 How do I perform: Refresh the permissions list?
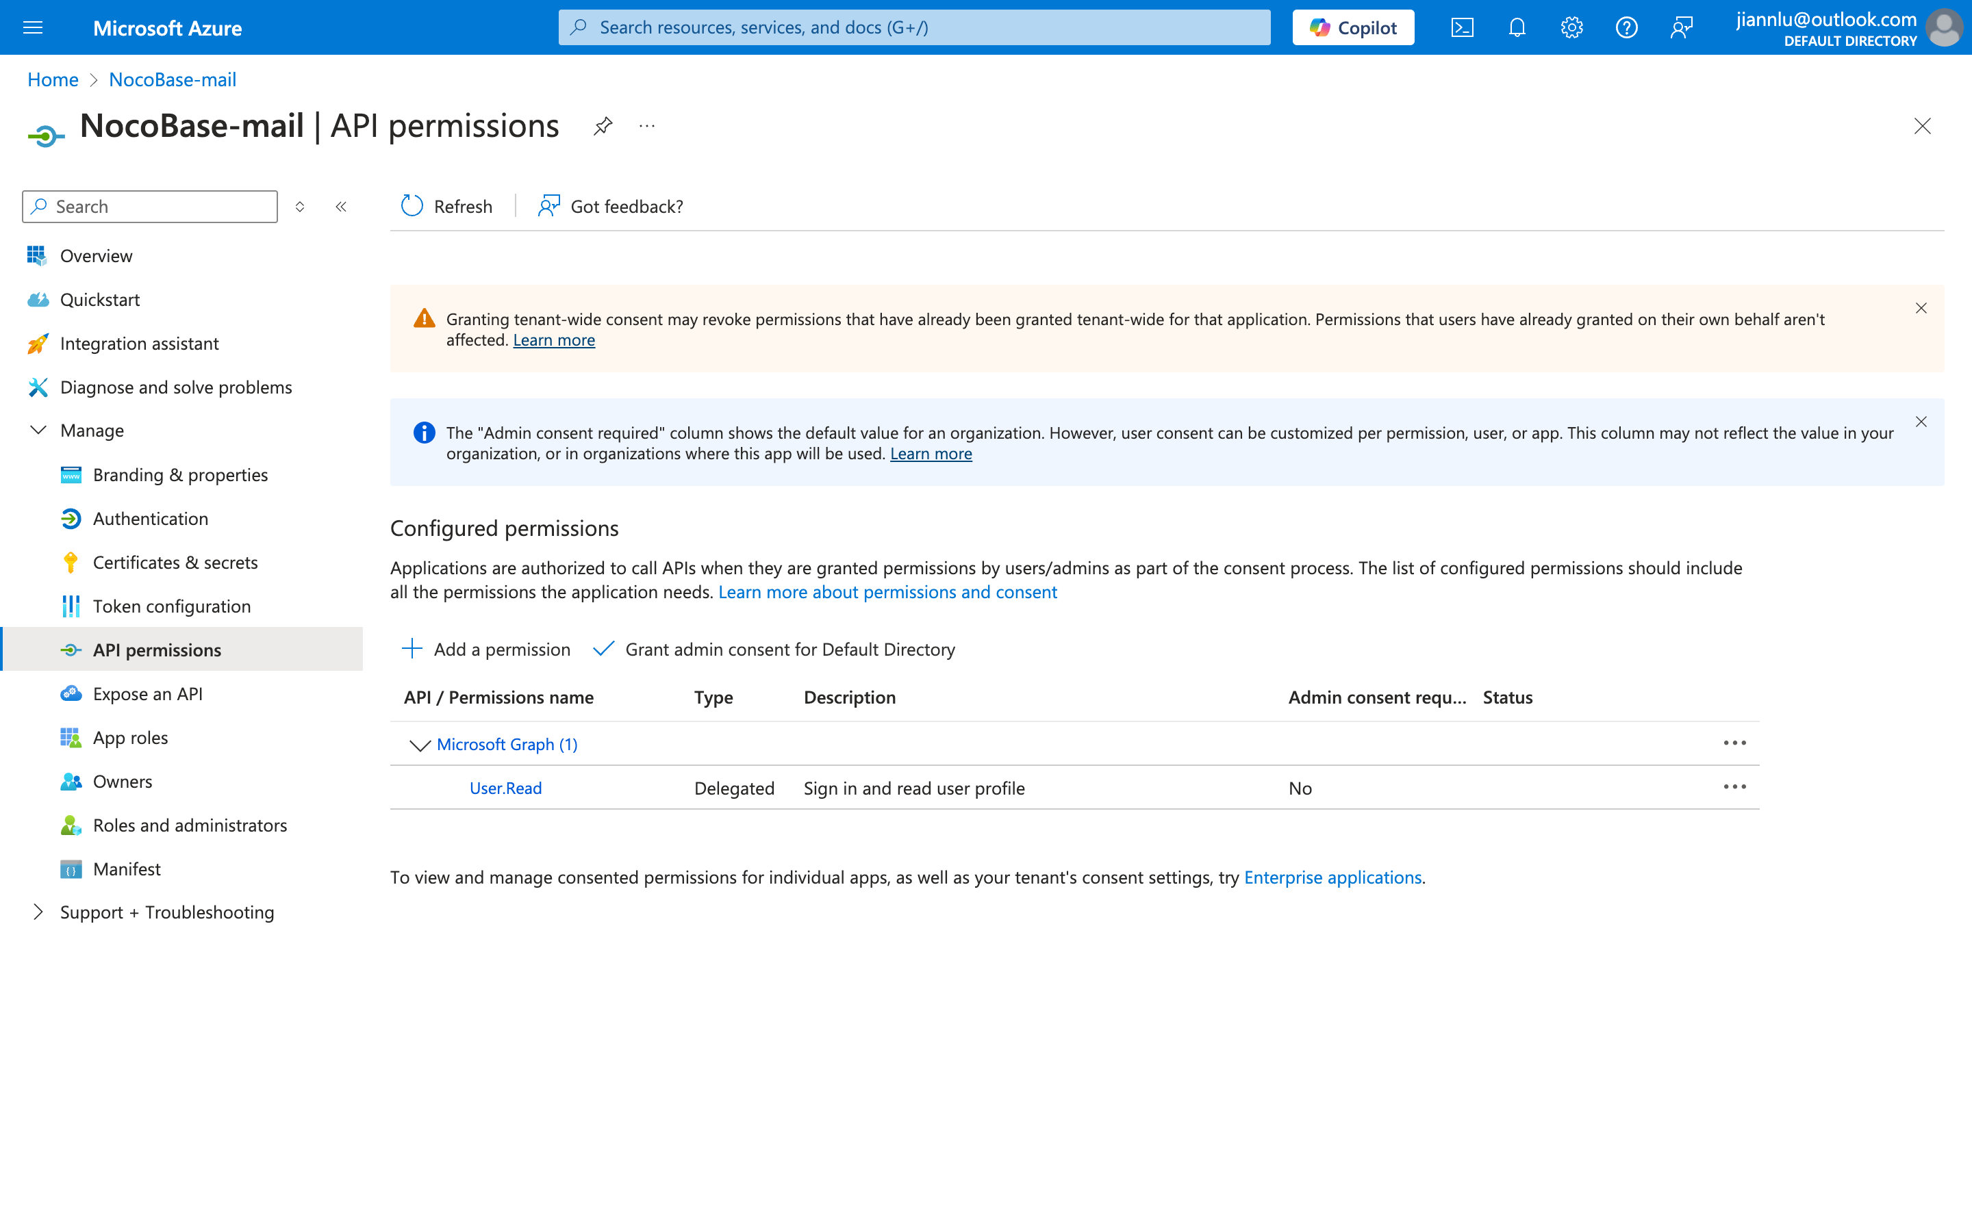[x=446, y=206]
